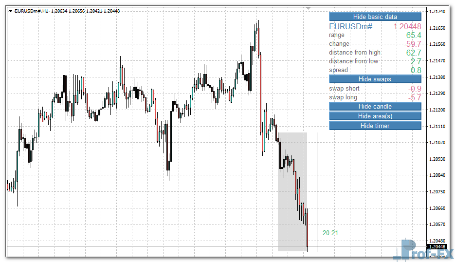
Task: Toggle the Hide candle button
Action: point(375,106)
